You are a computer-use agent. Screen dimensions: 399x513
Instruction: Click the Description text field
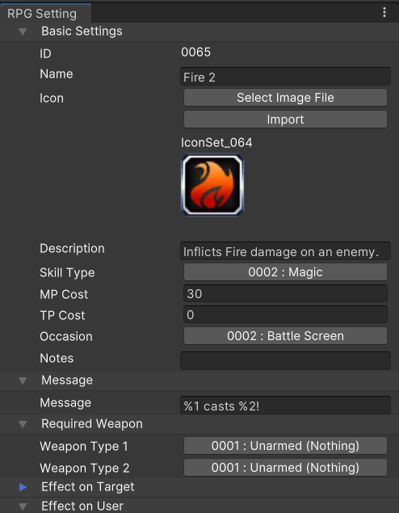point(285,251)
